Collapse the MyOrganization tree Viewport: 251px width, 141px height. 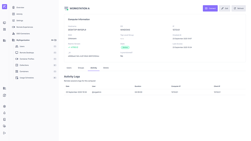pos(23,40)
